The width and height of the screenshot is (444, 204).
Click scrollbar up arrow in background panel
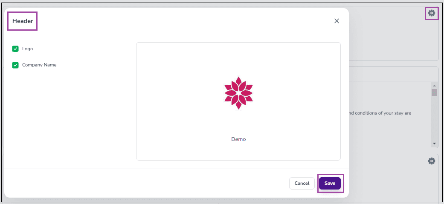434,85
